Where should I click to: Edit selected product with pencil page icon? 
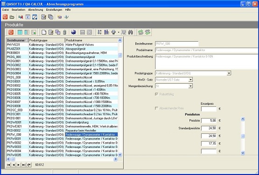click(x=51, y=32)
